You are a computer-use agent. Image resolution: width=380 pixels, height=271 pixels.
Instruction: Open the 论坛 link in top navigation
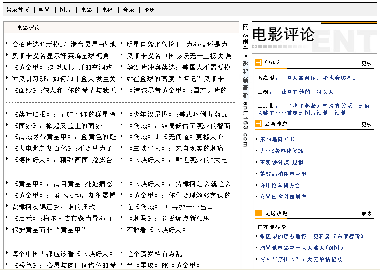click(x=149, y=10)
